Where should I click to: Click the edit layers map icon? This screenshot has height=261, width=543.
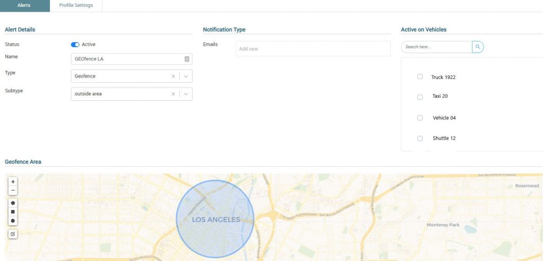click(13, 233)
